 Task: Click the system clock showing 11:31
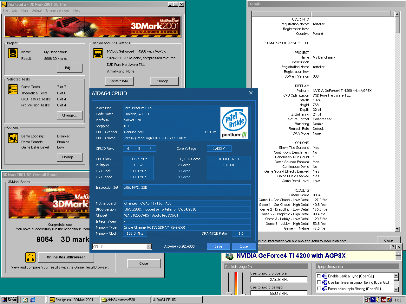pyautogui.click(x=398, y=300)
